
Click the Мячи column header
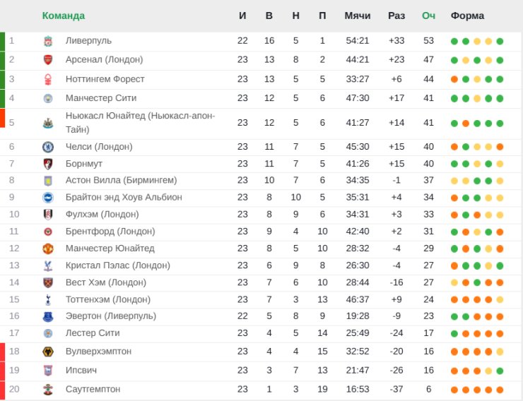pos(358,16)
